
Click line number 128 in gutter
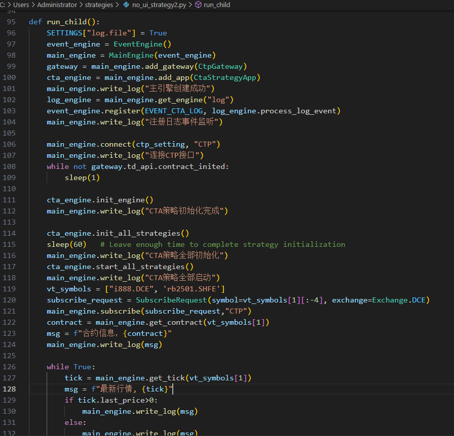[x=9, y=389]
